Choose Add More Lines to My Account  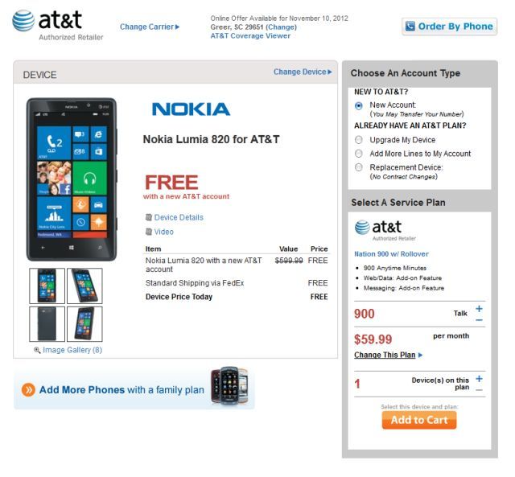[359, 154]
